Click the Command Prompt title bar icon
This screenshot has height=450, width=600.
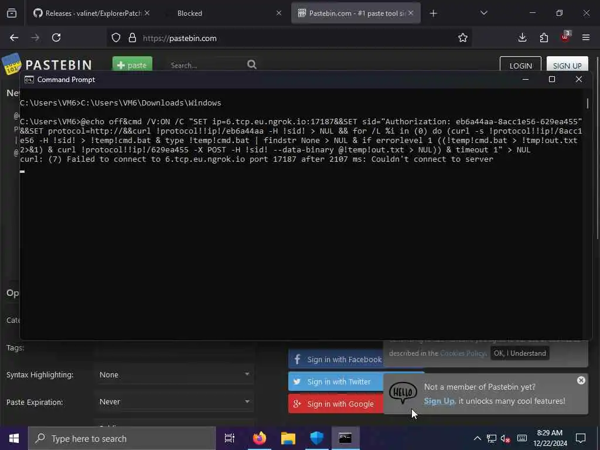click(29, 80)
